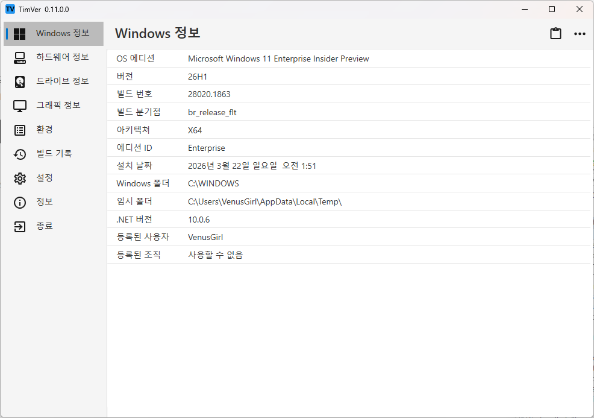Click the settings gear icon

20,179
